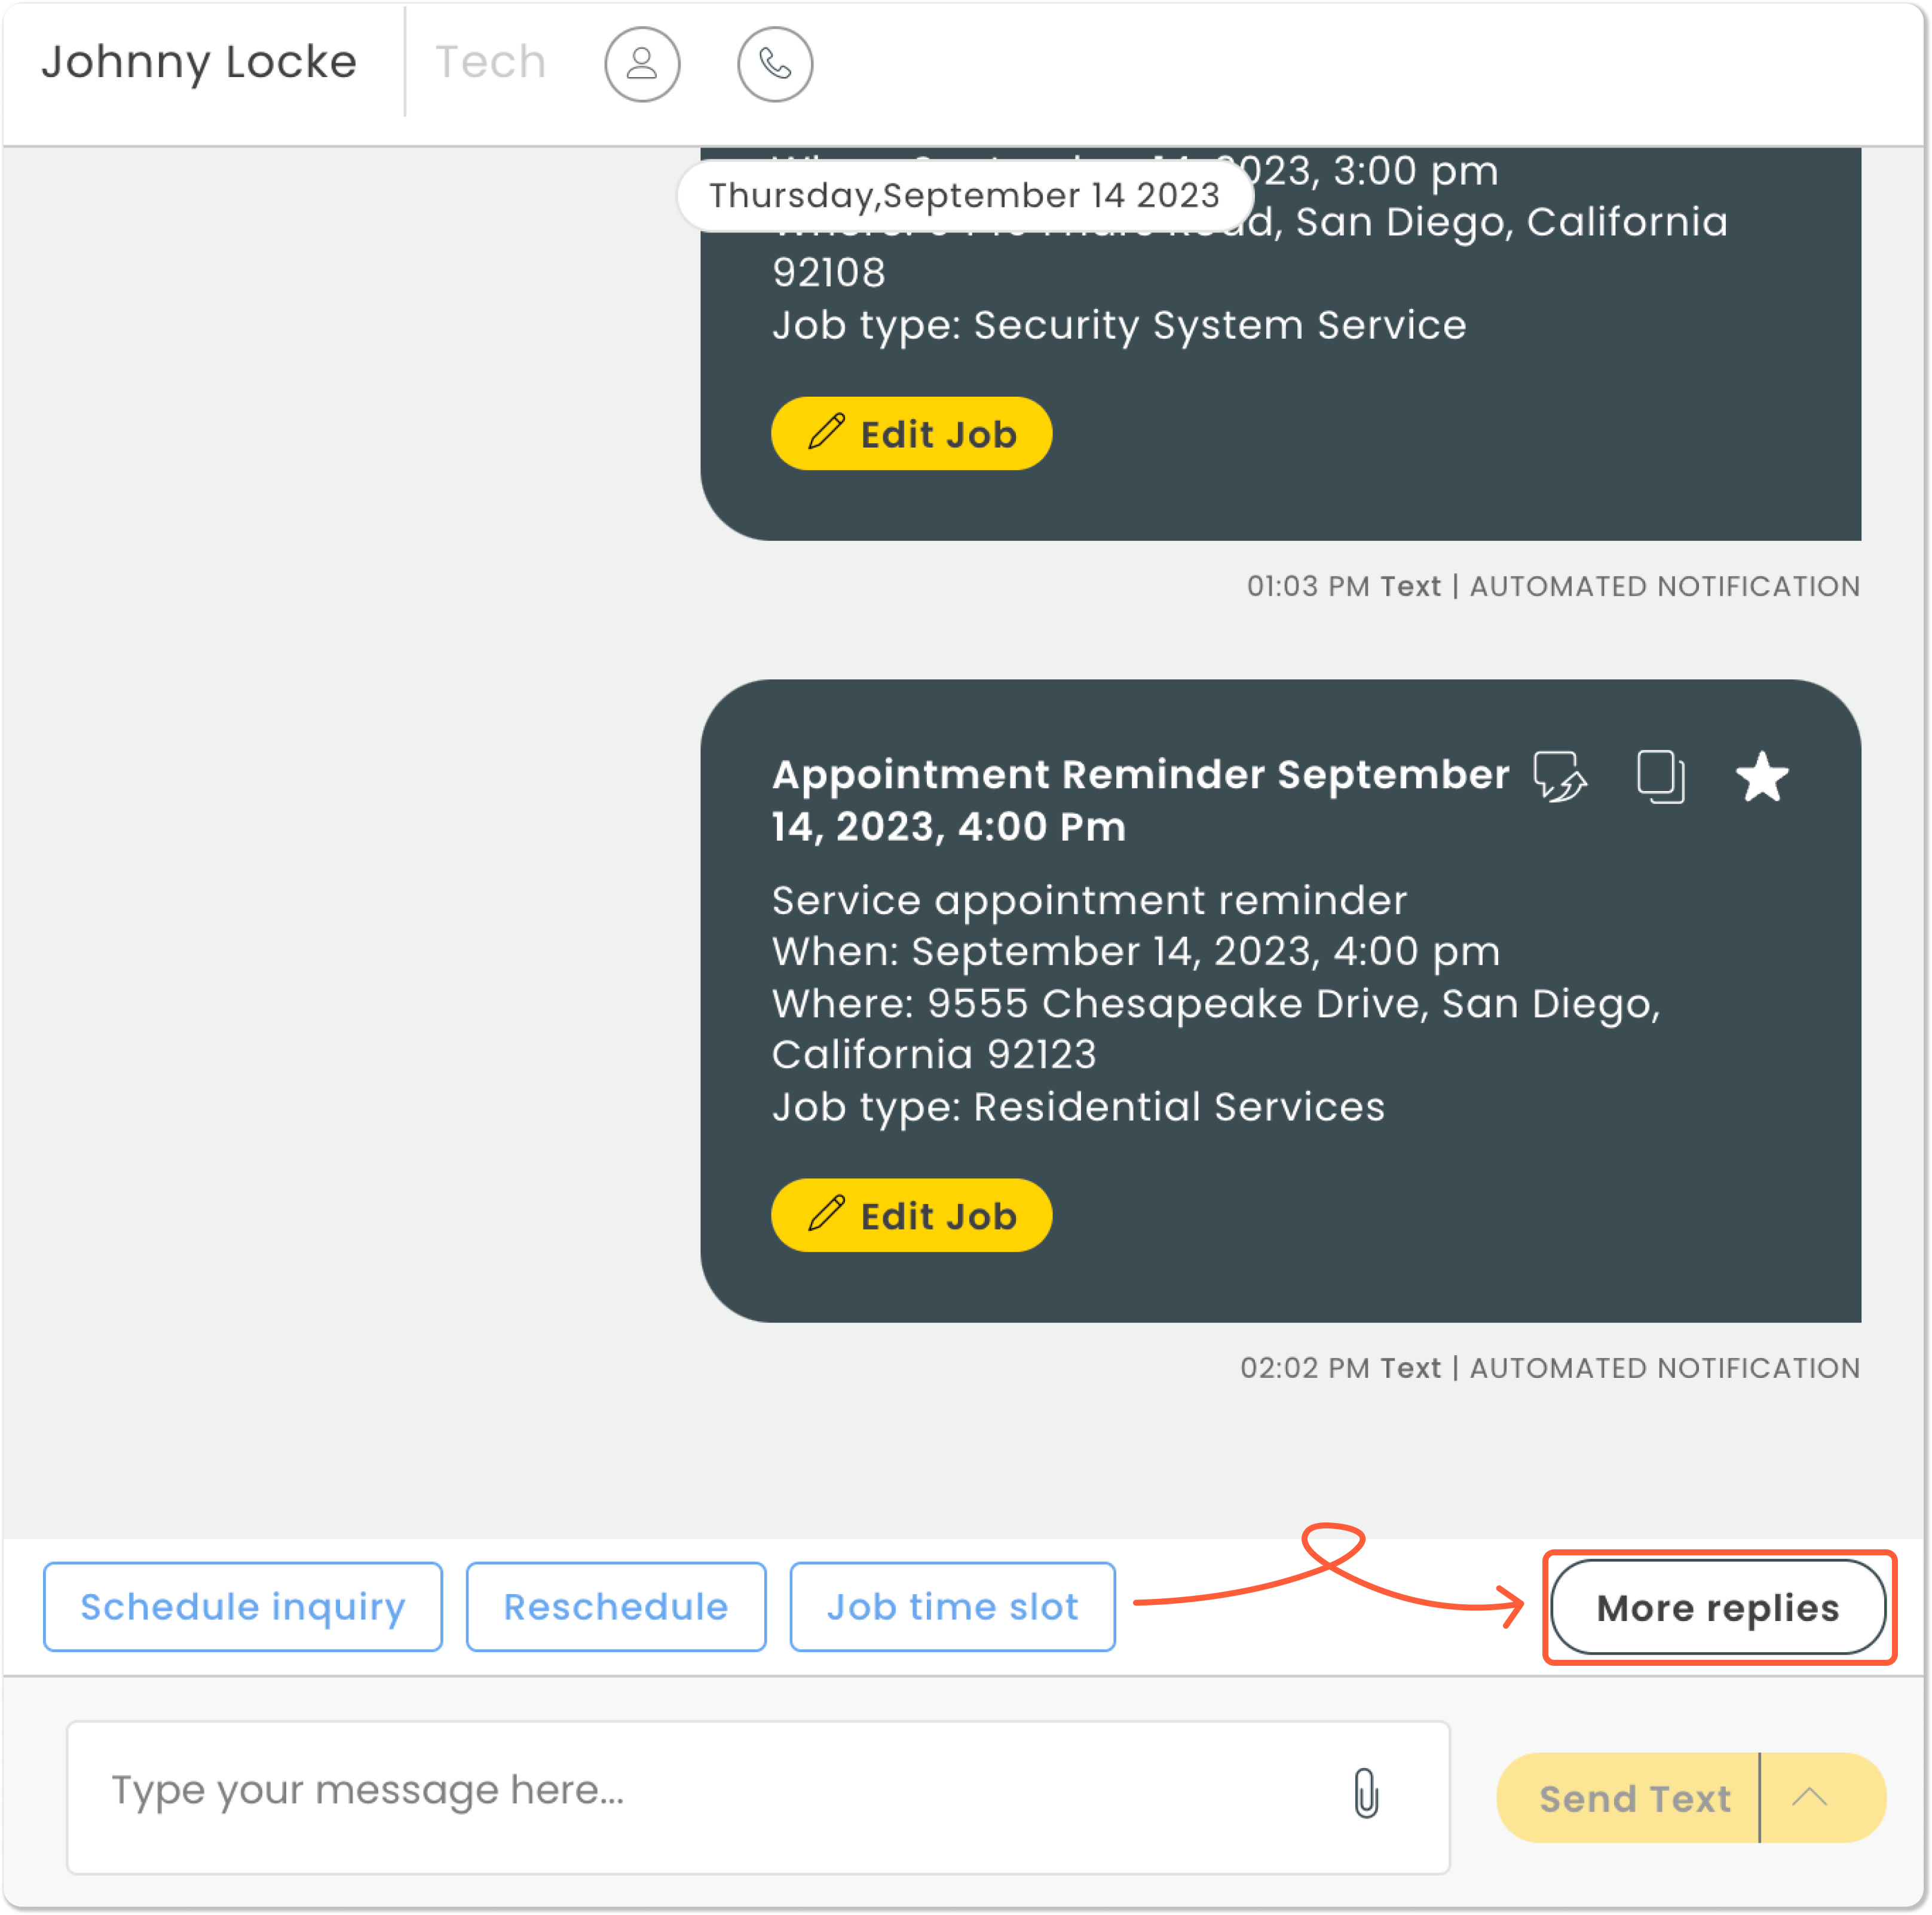Image resolution: width=1932 pixels, height=1915 pixels.
Task: Open More replies
Action: click(1718, 1607)
